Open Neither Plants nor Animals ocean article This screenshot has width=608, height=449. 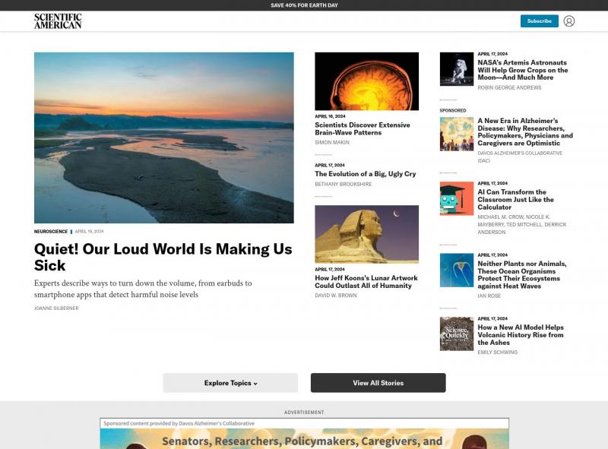pos(522,275)
